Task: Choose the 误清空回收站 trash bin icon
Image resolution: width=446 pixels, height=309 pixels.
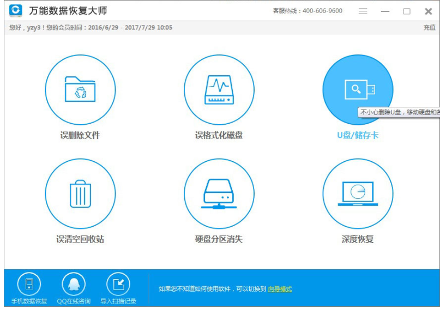Action: (80, 193)
